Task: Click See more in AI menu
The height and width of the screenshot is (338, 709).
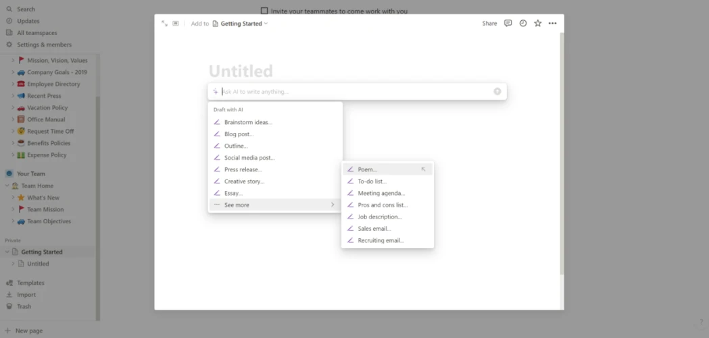Action: pos(275,205)
